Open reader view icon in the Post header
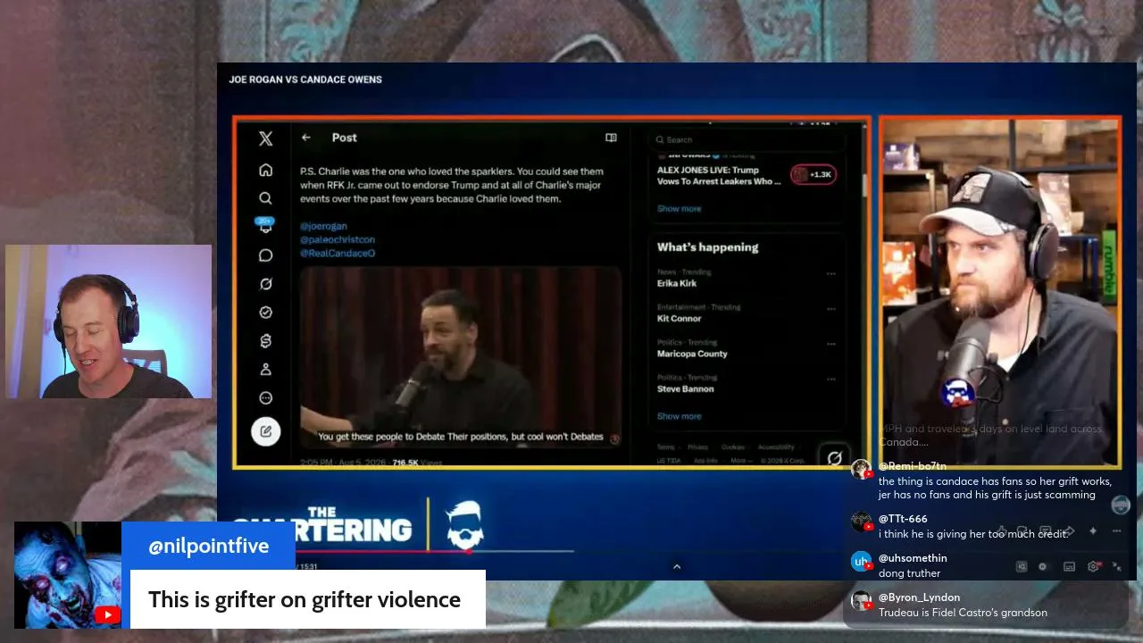Screen dimensions: 1143x643 [x=611, y=138]
